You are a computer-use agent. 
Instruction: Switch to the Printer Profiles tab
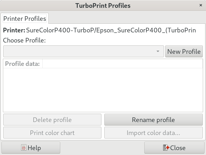pos(25,19)
